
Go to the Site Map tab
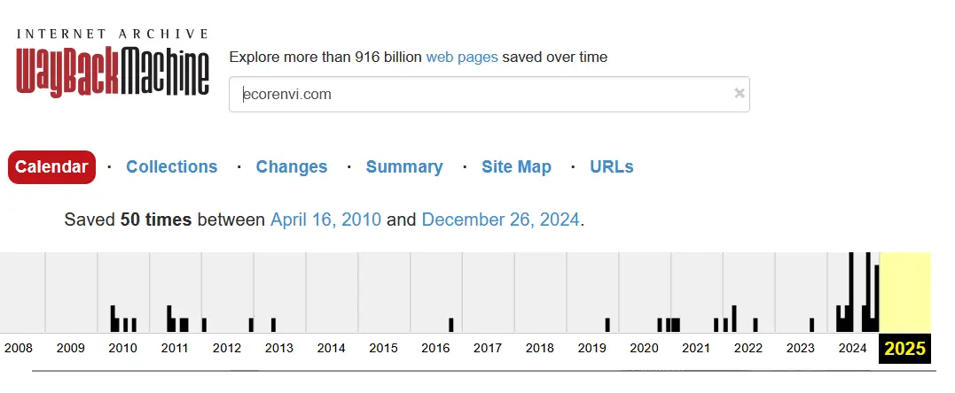pyautogui.click(x=516, y=167)
